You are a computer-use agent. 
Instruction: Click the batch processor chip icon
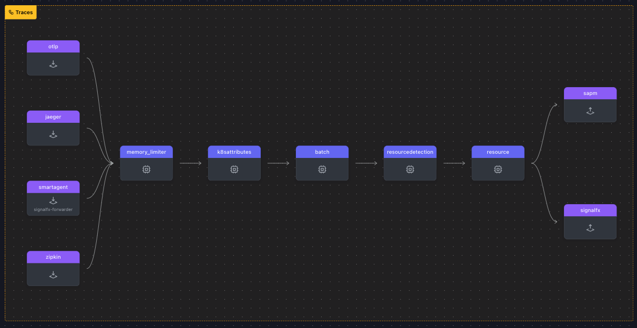pos(322,170)
